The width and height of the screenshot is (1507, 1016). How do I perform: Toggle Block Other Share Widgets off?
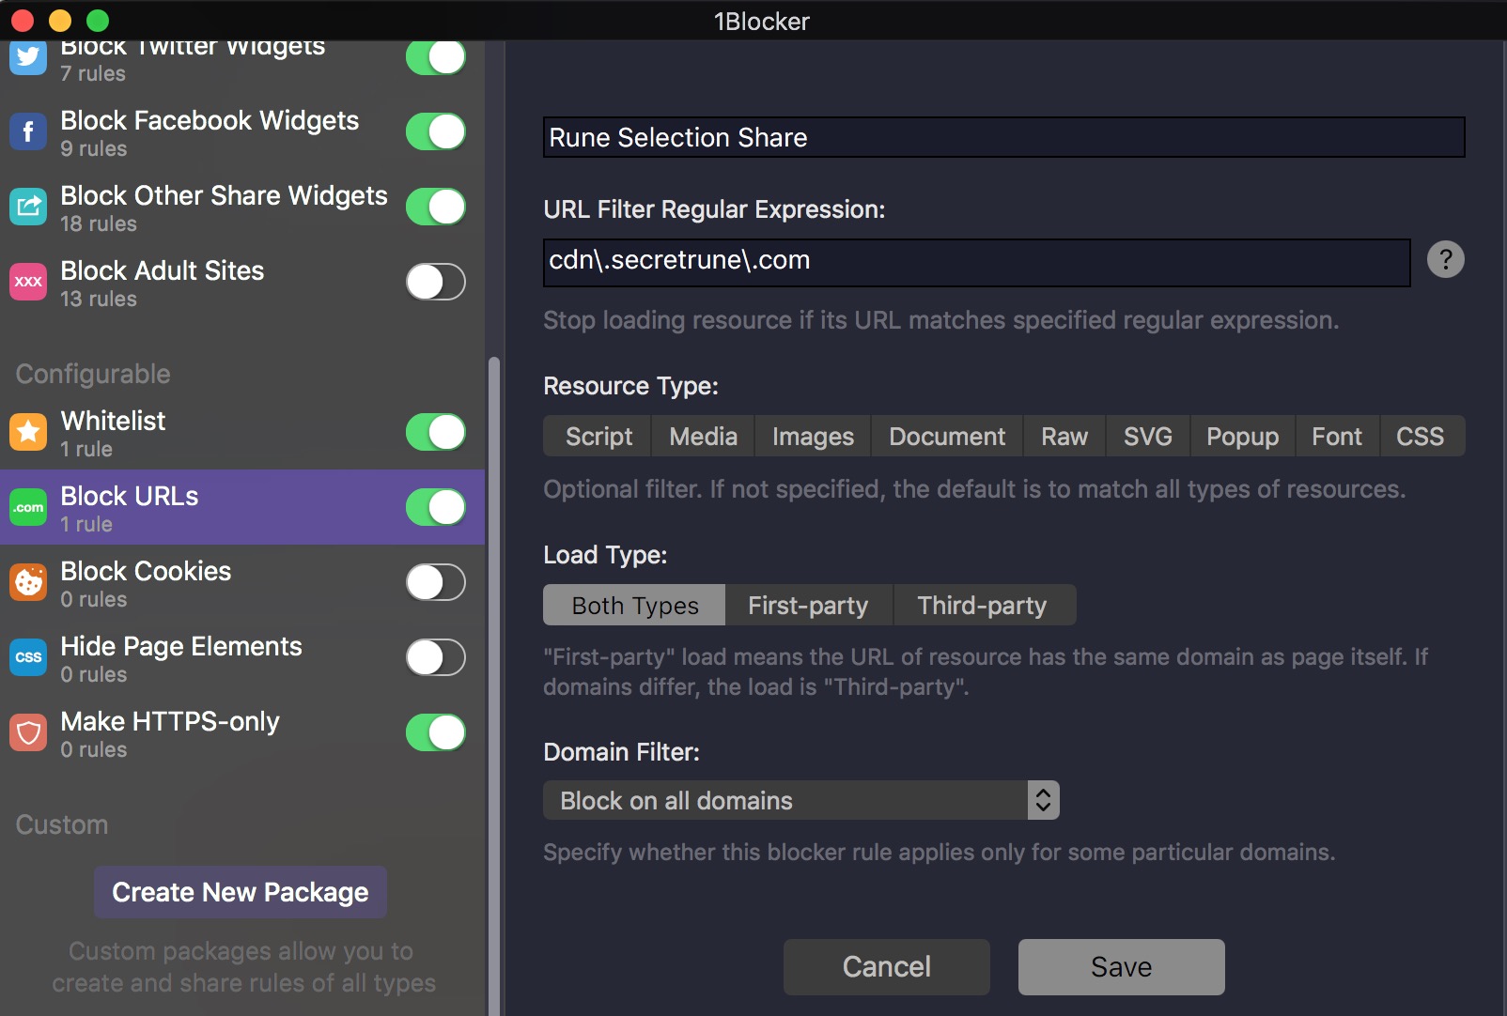click(436, 207)
